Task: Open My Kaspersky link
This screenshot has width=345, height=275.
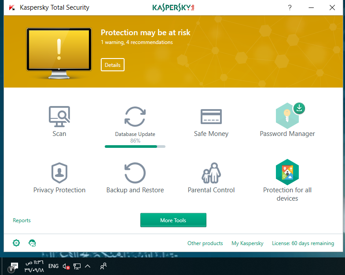Action: (247, 243)
